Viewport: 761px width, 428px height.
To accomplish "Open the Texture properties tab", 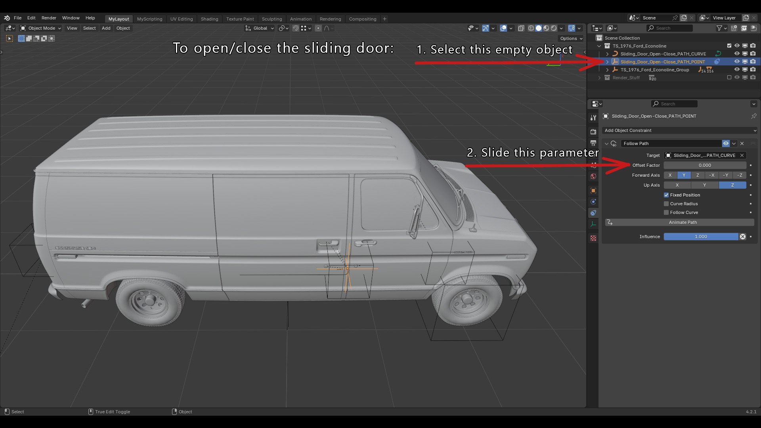I will 593,238.
